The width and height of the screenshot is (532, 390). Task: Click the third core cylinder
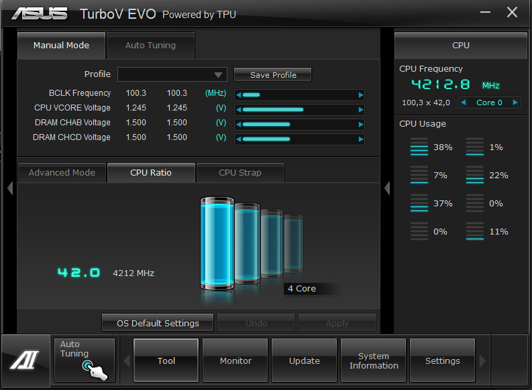[x=272, y=243]
